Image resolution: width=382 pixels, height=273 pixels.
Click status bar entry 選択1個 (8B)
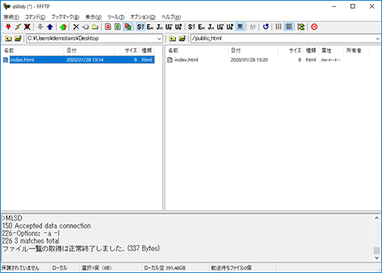(x=96, y=268)
